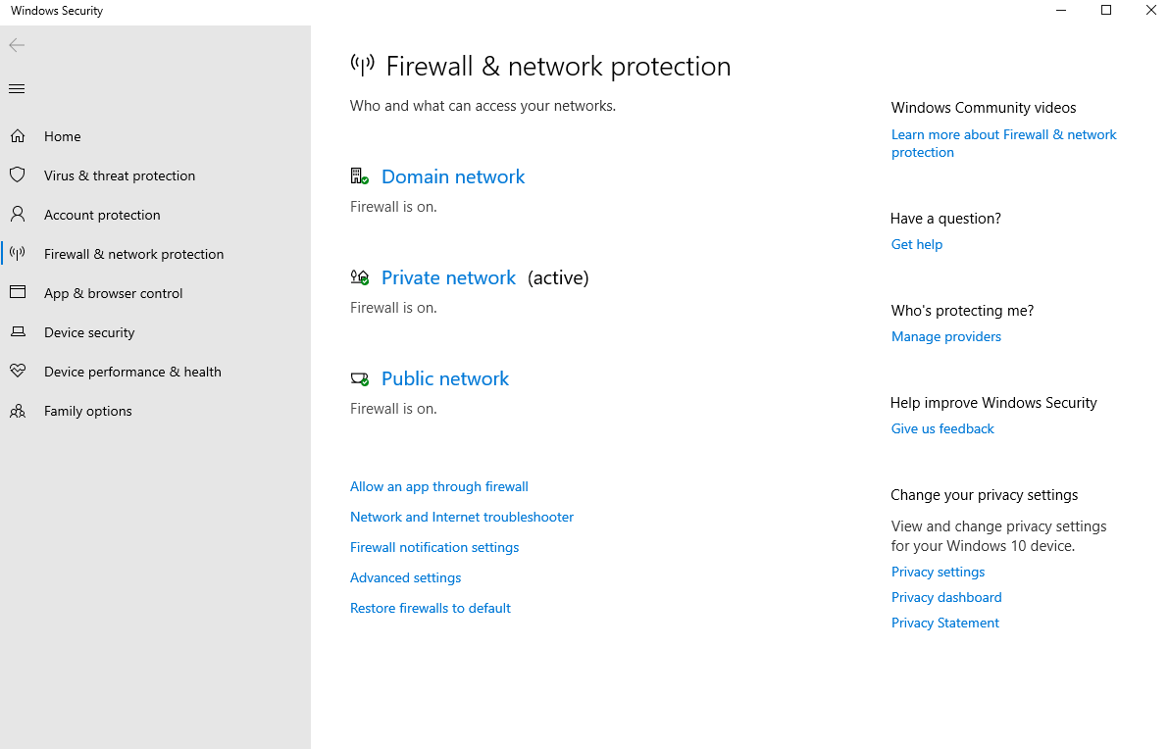Open Family options via the family icon
1169x749 pixels.
[18, 410]
